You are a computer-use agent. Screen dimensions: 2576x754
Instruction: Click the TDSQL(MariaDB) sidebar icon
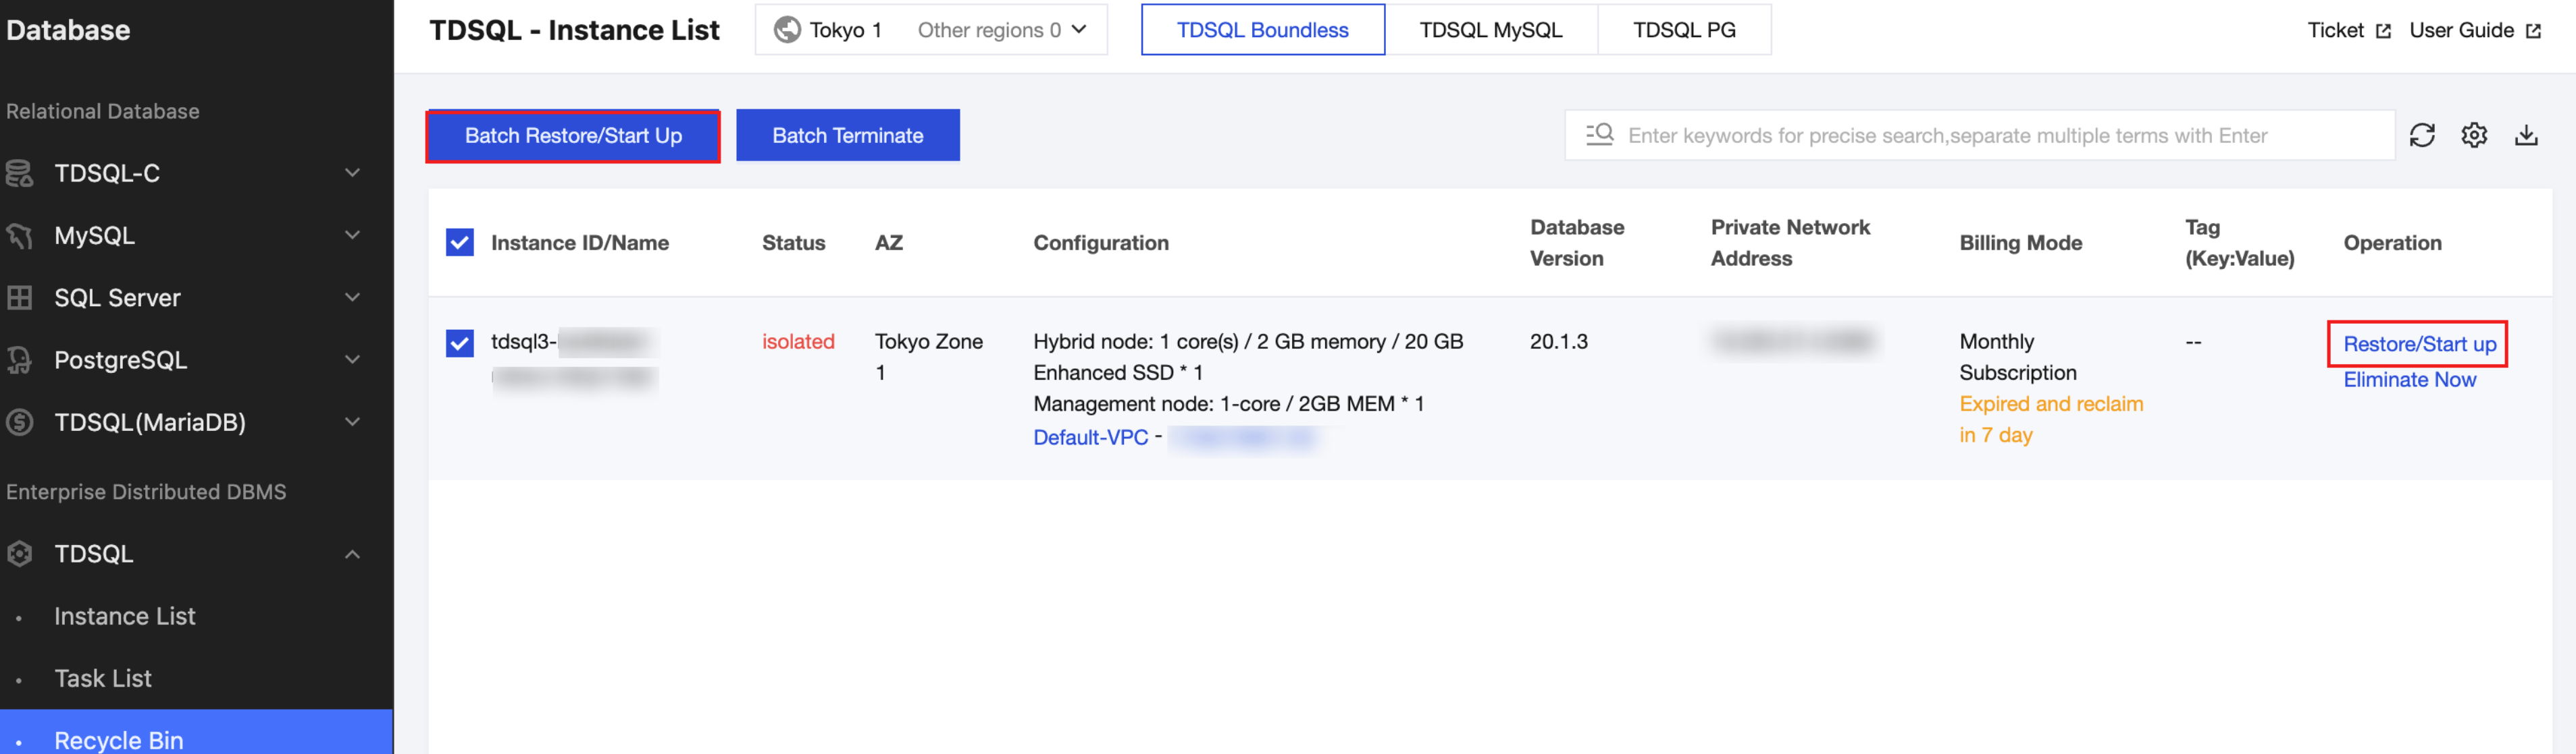point(19,422)
